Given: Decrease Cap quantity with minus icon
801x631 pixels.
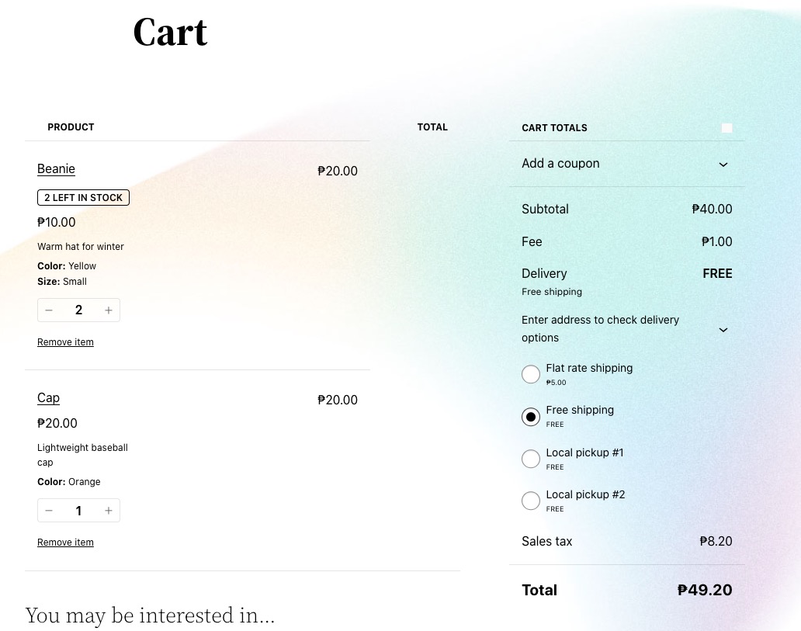Looking at the screenshot, I should 49,511.
